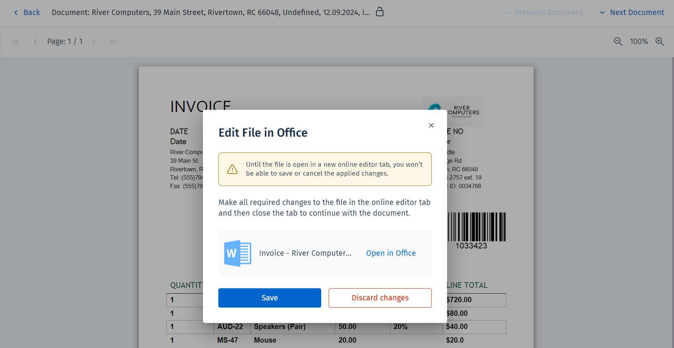Jump to first page using double-left arrows
The width and height of the screenshot is (674, 348).
pyautogui.click(x=16, y=41)
